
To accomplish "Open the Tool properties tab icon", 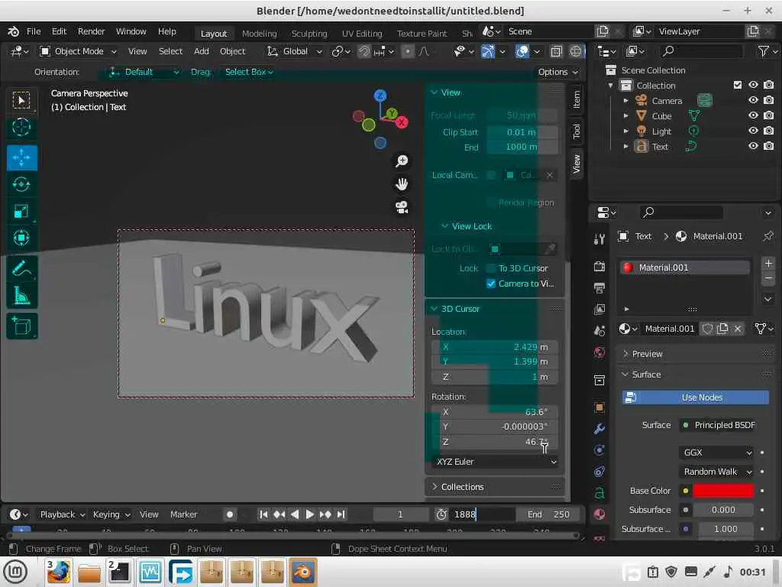I will (x=599, y=239).
